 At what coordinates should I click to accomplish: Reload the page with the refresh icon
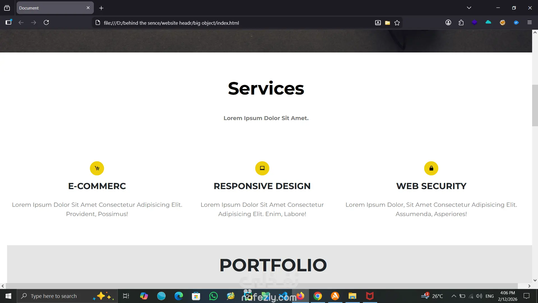point(46,22)
